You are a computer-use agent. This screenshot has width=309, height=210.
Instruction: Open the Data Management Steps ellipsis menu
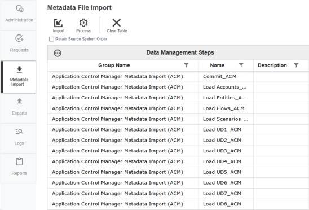coord(58,53)
